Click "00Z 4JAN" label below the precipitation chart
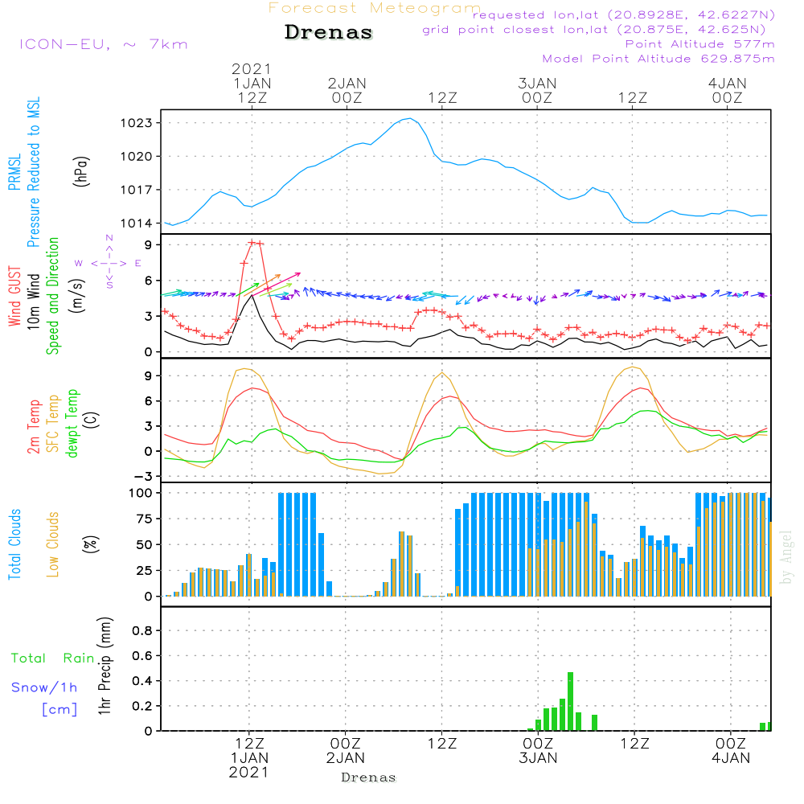 point(731,751)
